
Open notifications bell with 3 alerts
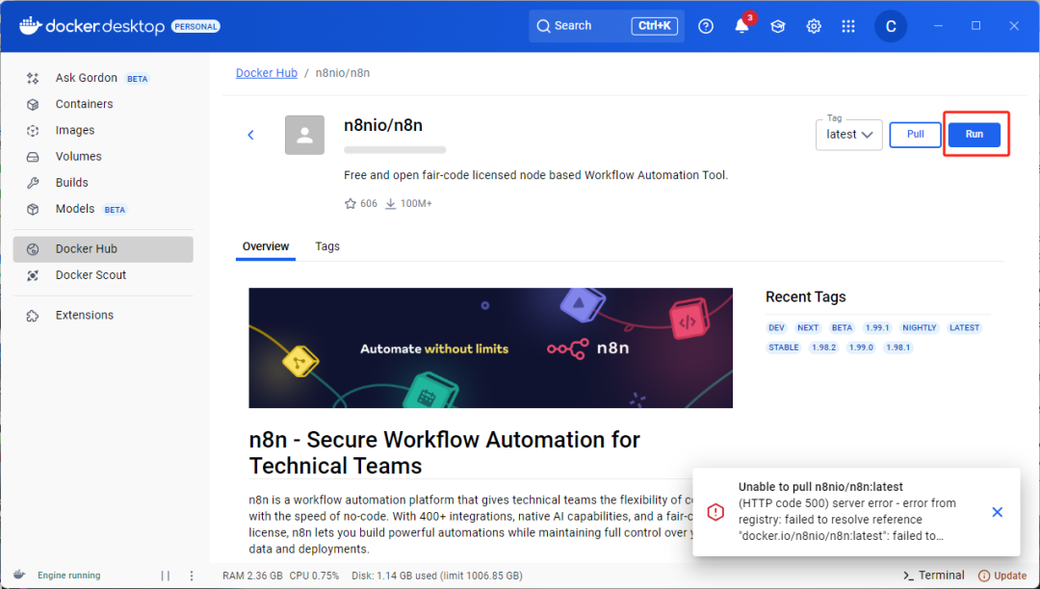pos(742,26)
